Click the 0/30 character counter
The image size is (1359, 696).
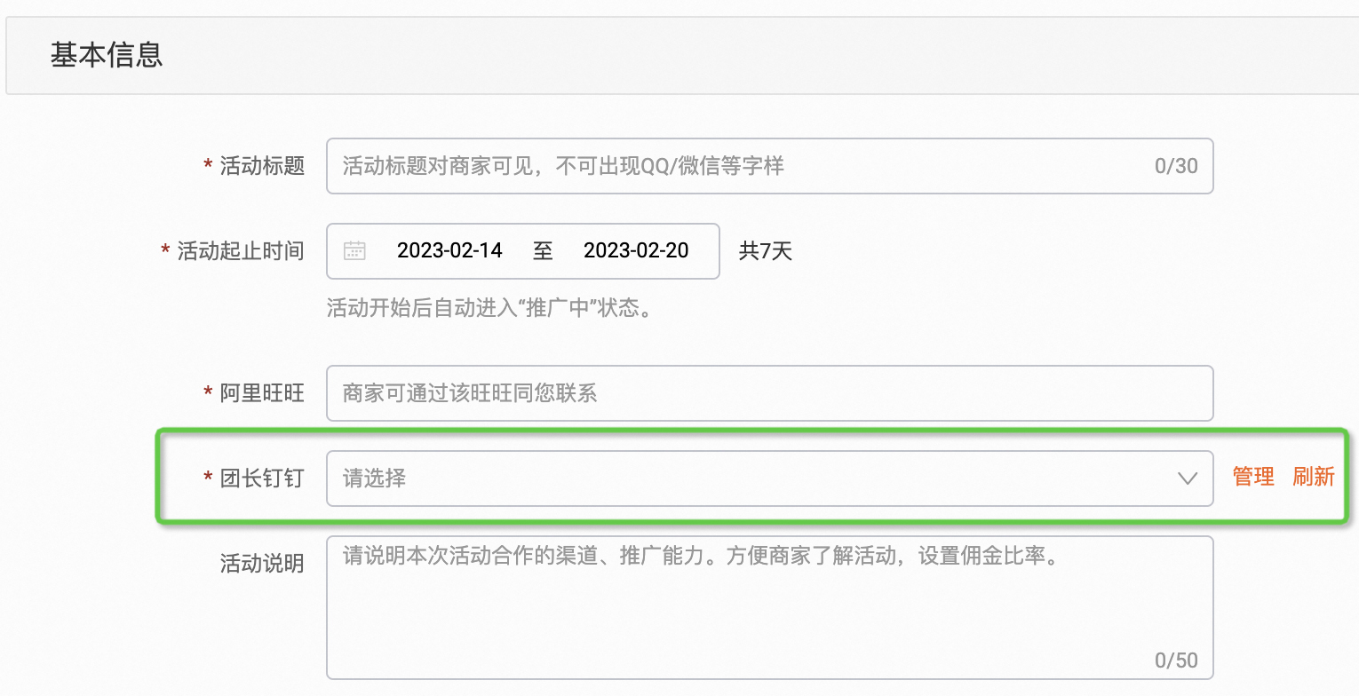(1175, 166)
